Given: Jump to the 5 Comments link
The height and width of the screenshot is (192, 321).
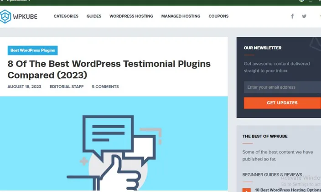Looking at the screenshot, I should point(105,86).
